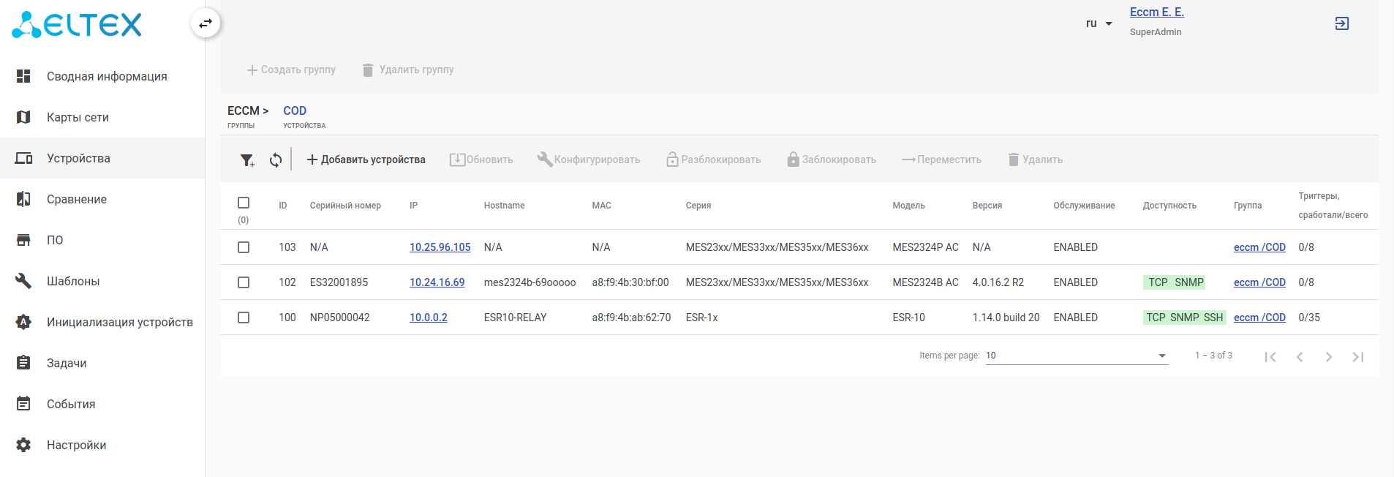The width and height of the screenshot is (1394, 477).
Task: Select Устройства in the sidebar
Action: coord(102,158)
